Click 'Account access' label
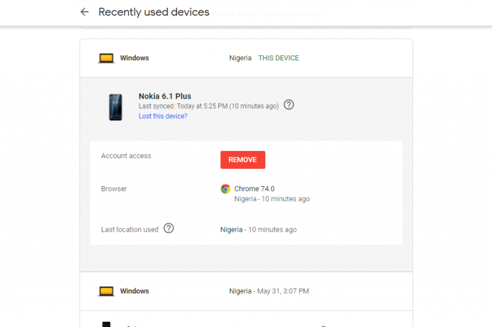 click(126, 156)
